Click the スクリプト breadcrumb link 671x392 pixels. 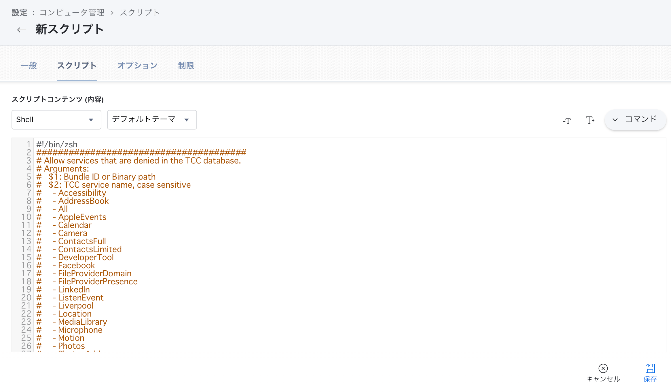click(x=140, y=13)
